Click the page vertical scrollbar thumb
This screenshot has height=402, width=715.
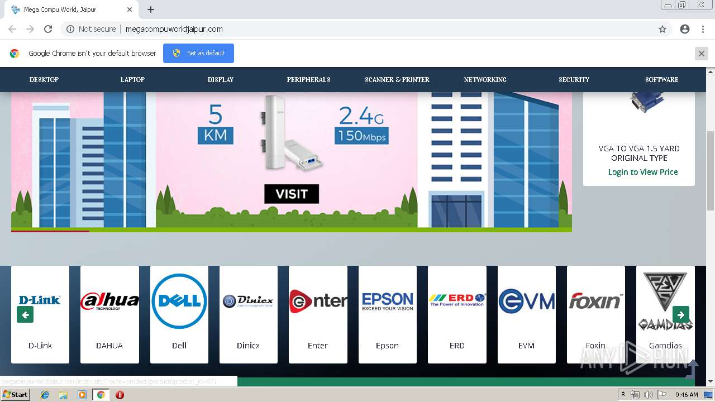tap(711, 171)
